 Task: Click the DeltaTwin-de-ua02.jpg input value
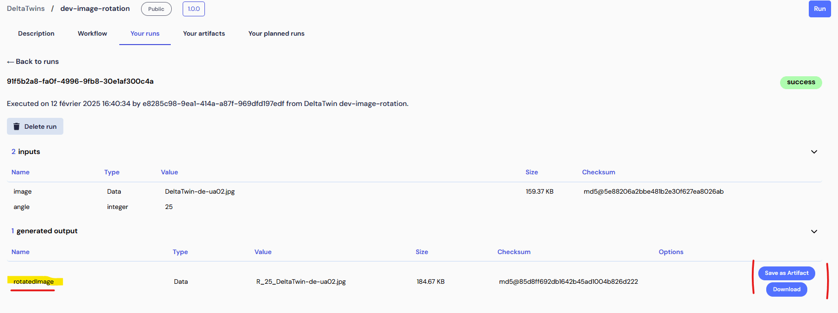coord(199,192)
